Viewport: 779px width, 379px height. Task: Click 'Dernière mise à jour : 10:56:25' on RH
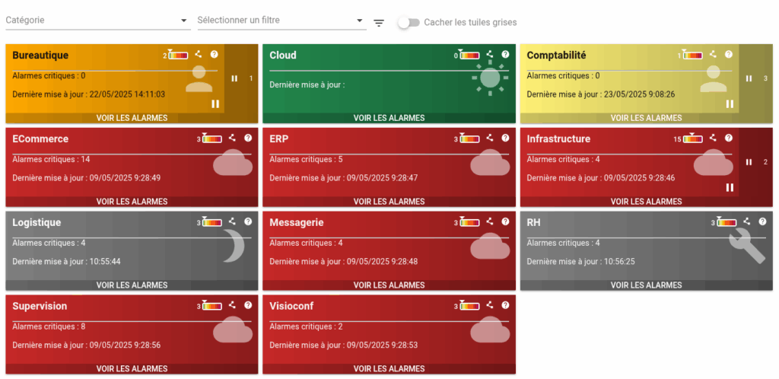pyautogui.click(x=580, y=261)
